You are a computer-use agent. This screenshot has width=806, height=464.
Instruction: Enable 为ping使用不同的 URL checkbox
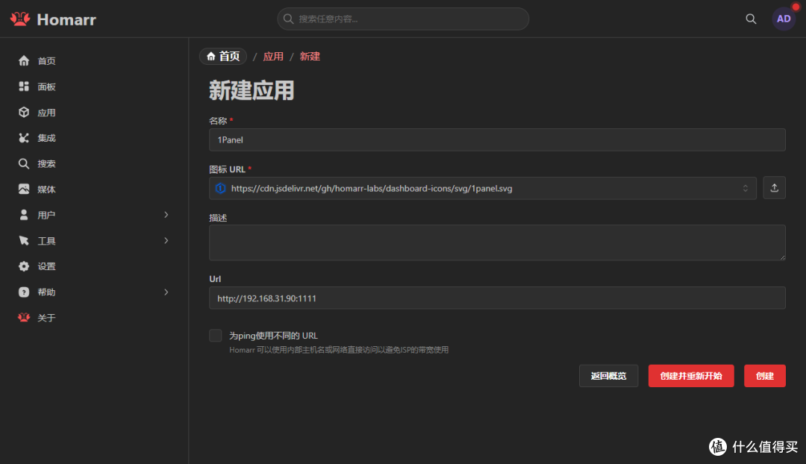pos(216,336)
